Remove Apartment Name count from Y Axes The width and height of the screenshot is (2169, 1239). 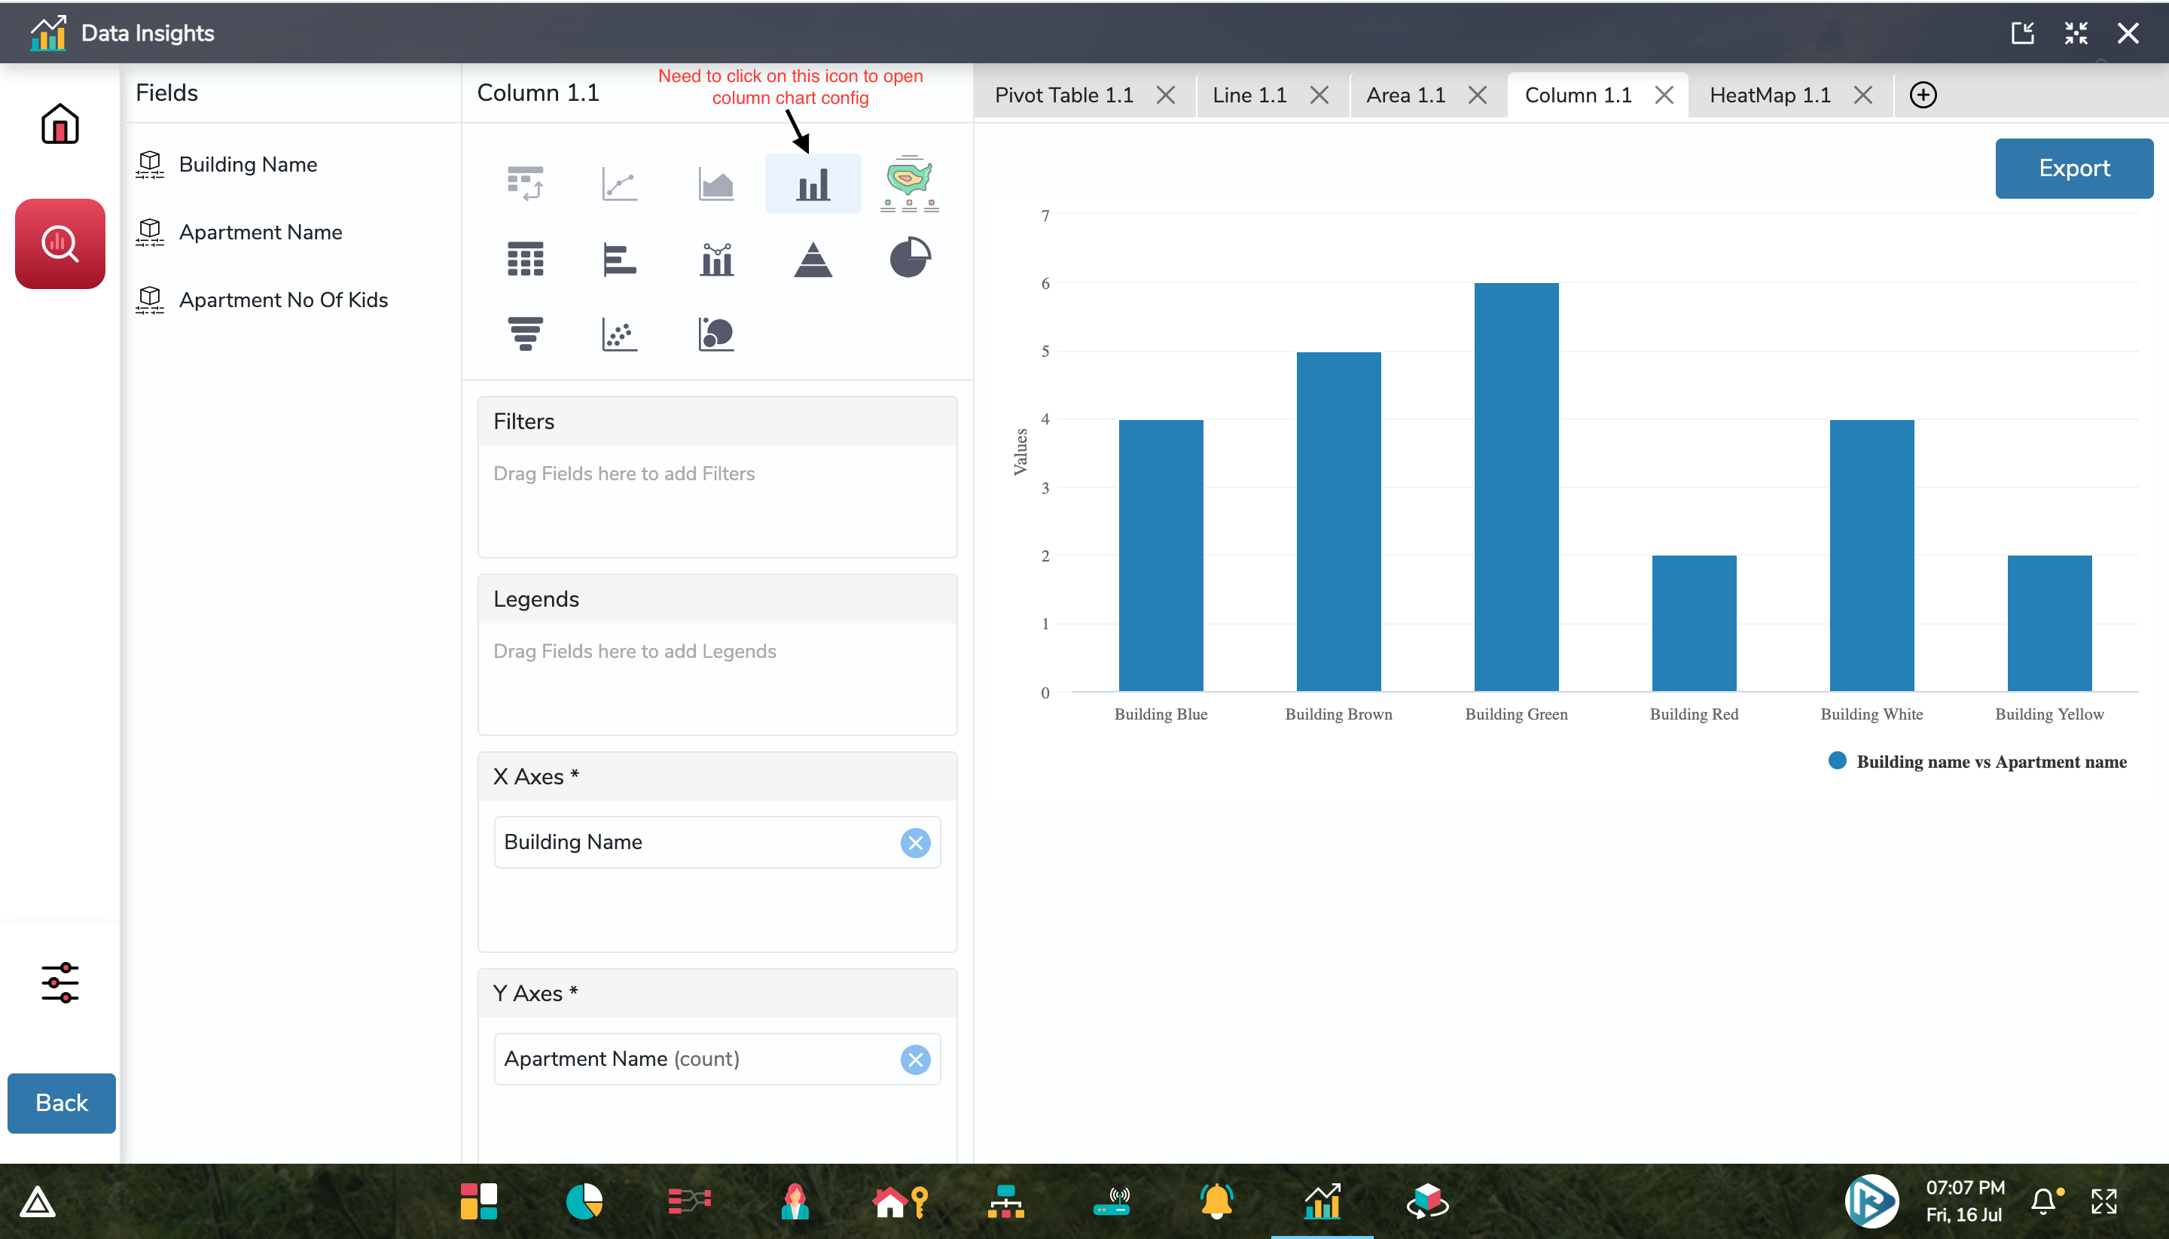915,1059
